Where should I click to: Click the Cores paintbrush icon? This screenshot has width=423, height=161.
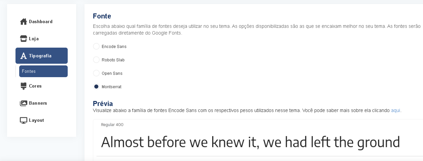click(x=24, y=86)
